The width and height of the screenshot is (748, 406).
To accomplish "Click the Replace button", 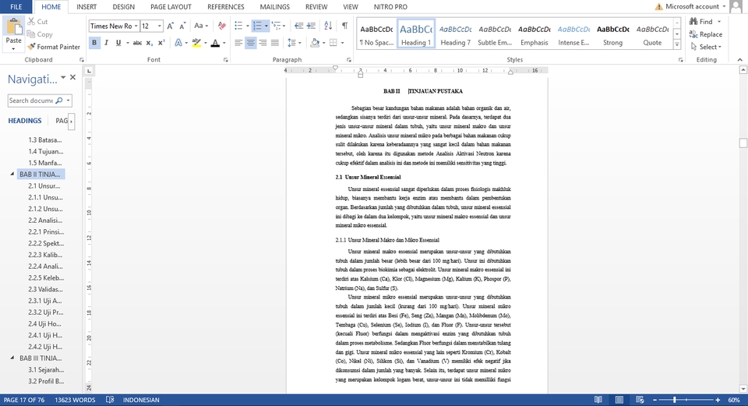I will pyautogui.click(x=706, y=34).
